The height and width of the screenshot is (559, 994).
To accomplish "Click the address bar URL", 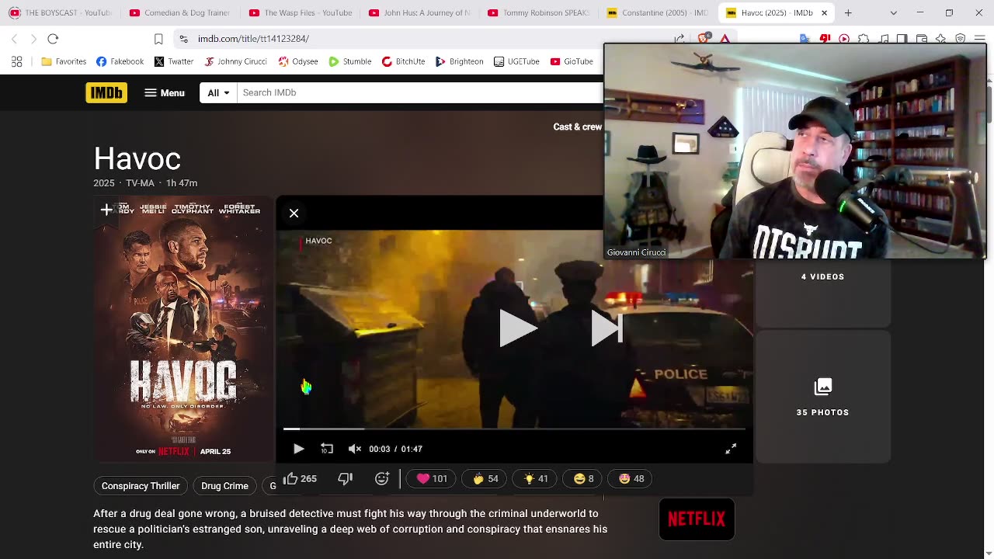I will [253, 39].
